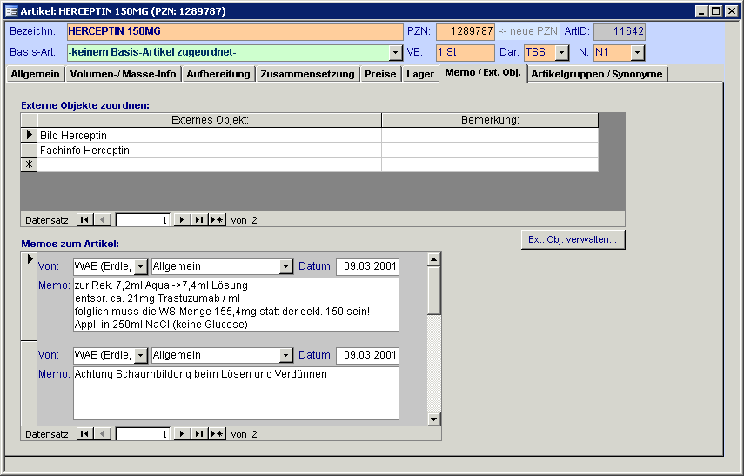
Task: Go to previous record in memos navigator
Action: [x=103, y=433]
